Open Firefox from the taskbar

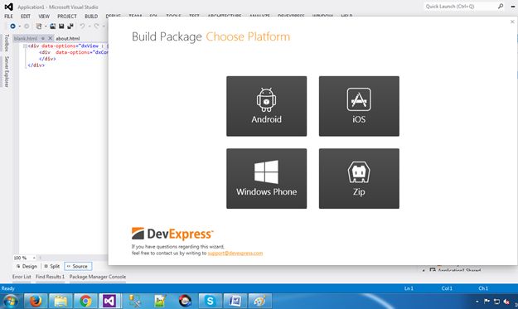coord(36,301)
